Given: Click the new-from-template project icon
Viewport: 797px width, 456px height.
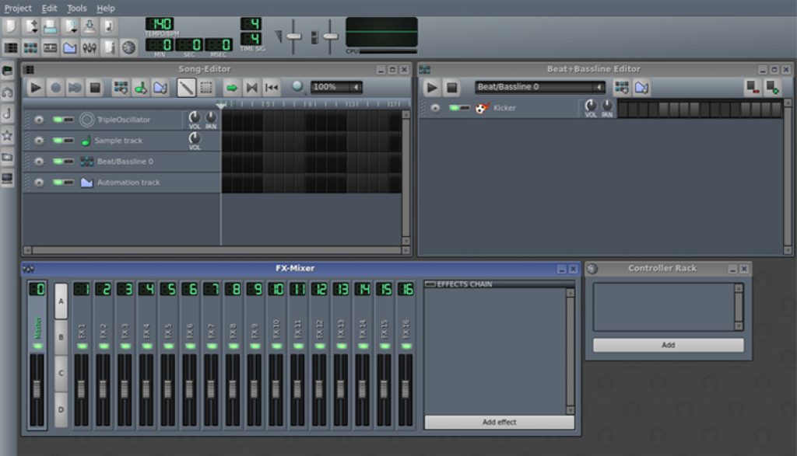Looking at the screenshot, I should click(30, 26).
